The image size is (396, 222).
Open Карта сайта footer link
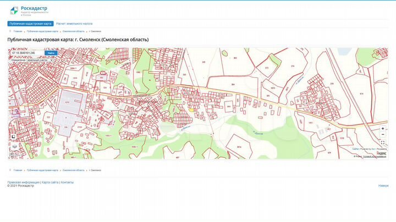click(x=50, y=182)
